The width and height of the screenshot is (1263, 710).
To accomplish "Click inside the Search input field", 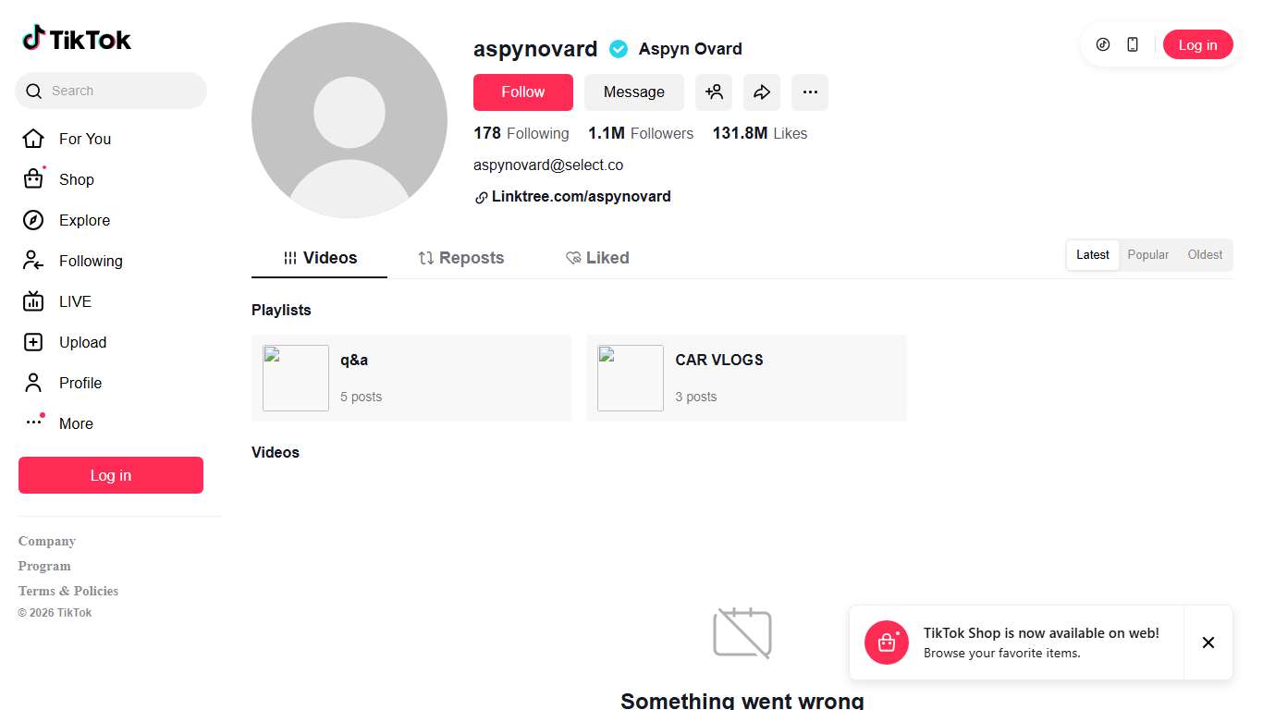I will point(111,91).
